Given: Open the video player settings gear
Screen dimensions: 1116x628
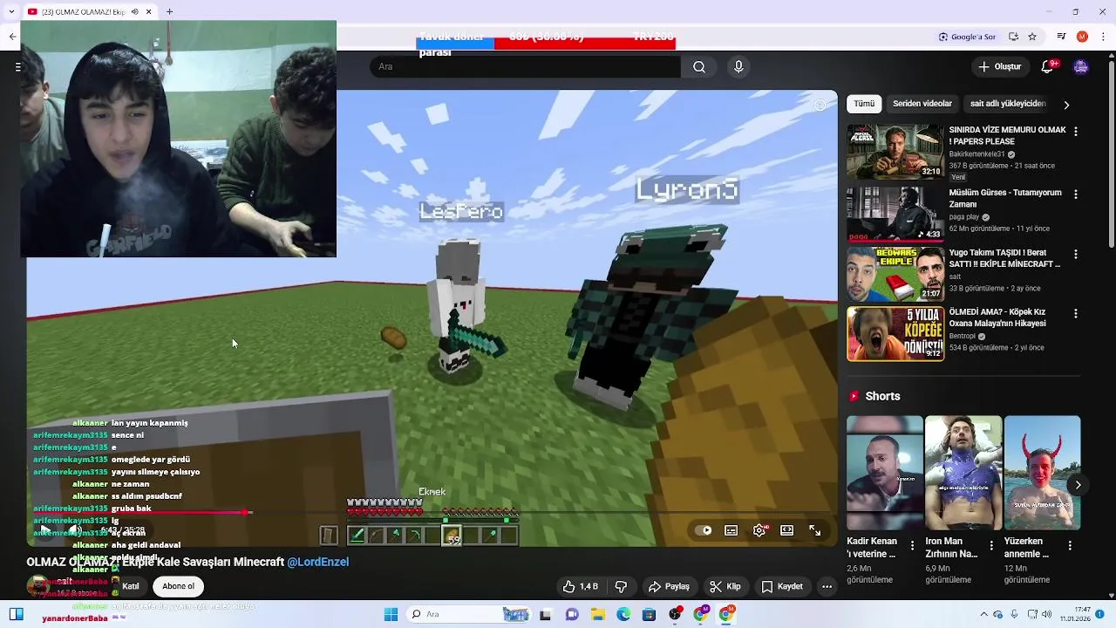Looking at the screenshot, I should pyautogui.click(x=760, y=530).
